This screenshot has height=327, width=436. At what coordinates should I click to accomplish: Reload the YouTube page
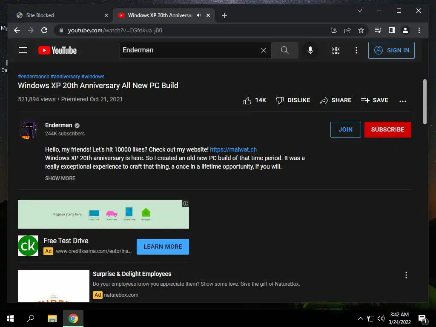44,30
